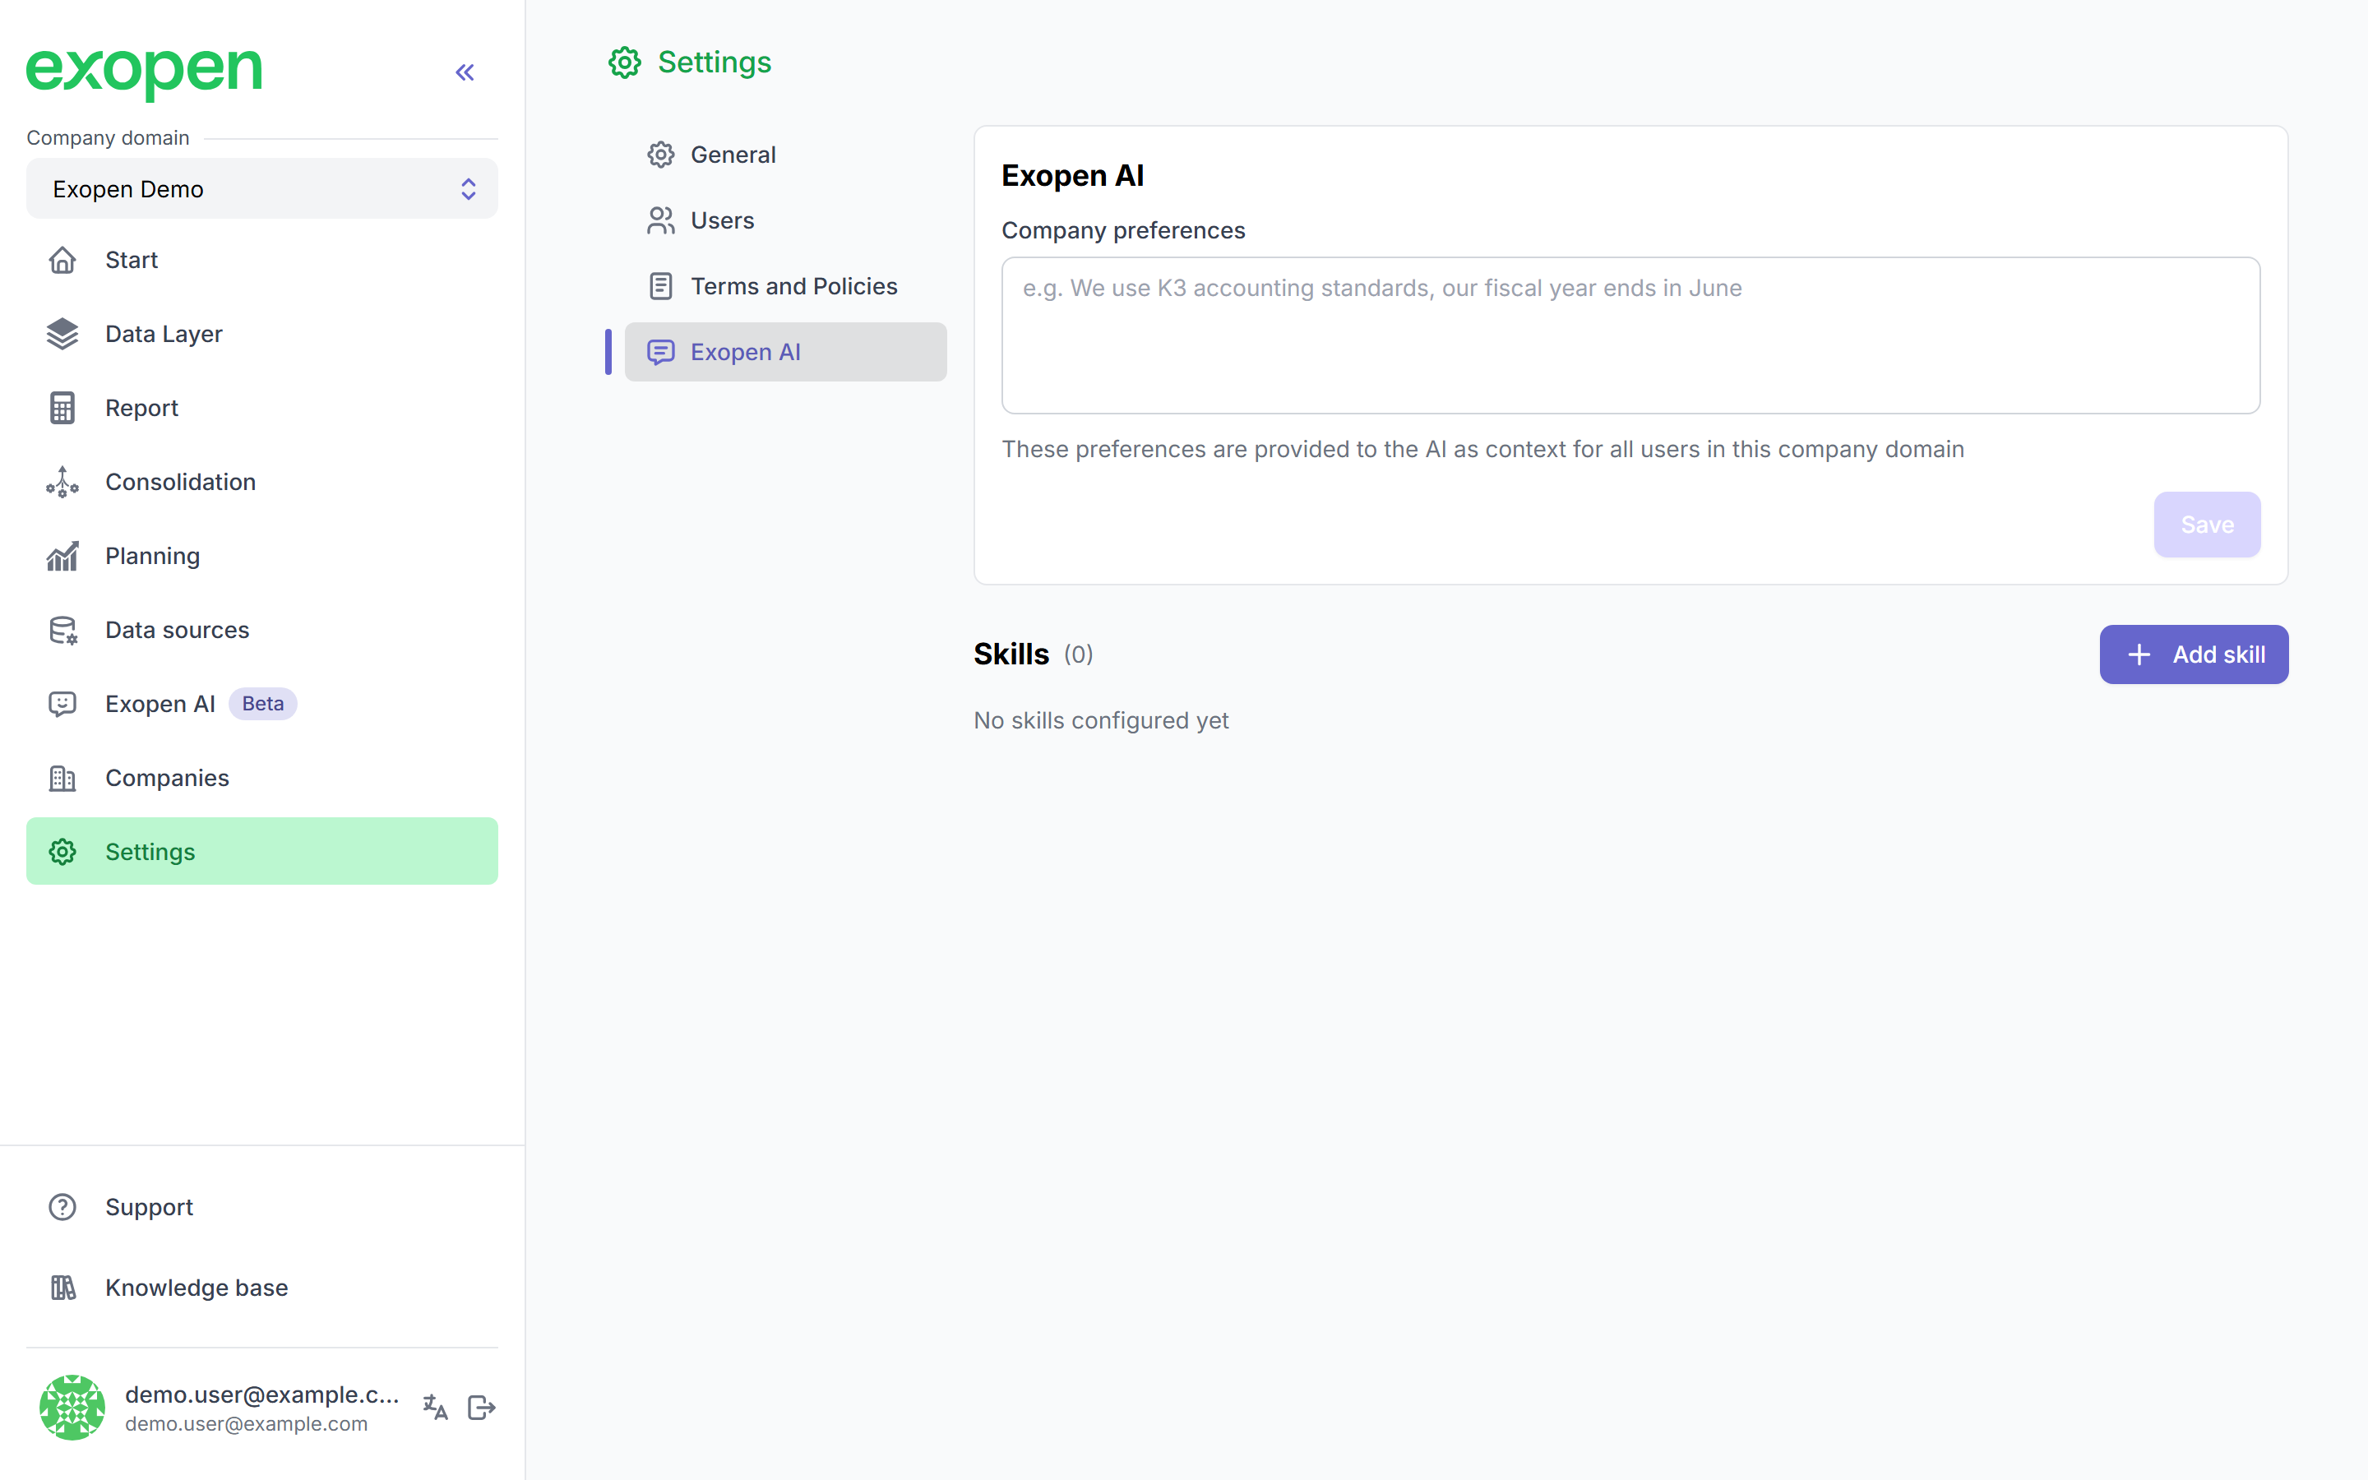Screen dimensions: 2368x1480
Task: Click the Skills (0) count
Action: tap(1078, 654)
